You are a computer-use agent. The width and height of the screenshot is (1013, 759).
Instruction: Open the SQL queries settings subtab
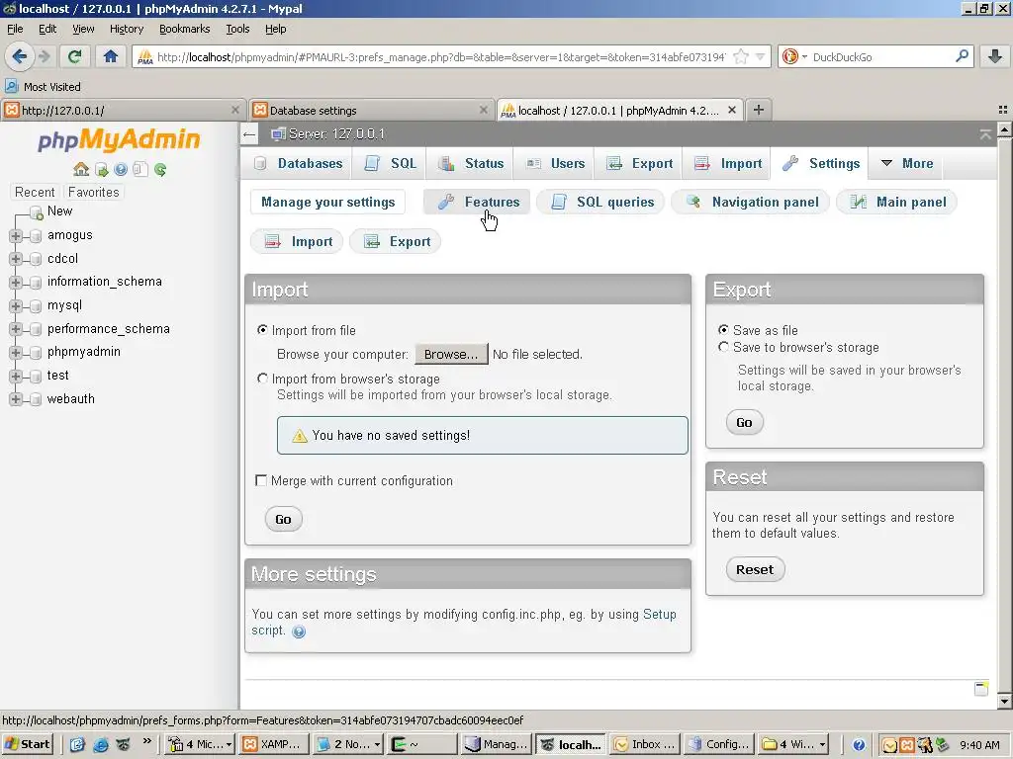click(600, 202)
